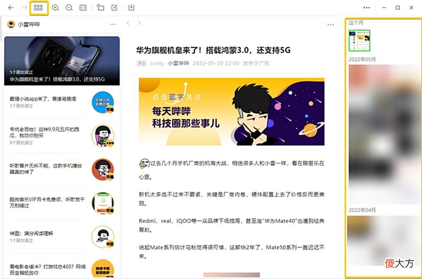
Task: Click the 原创 tag under the headline
Action: (x=142, y=63)
